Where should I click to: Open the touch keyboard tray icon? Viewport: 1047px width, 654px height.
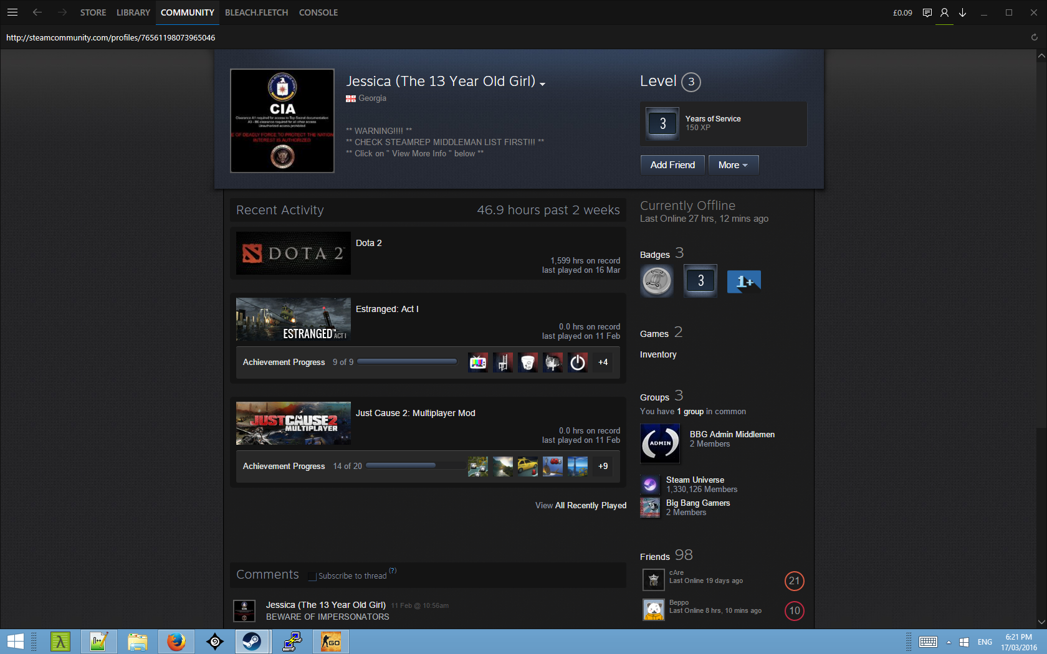(x=928, y=642)
